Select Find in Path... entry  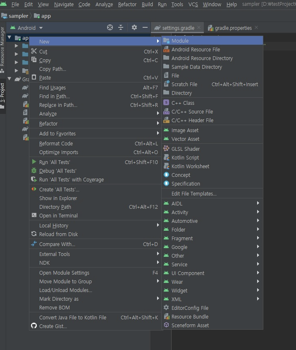[95, 96]
